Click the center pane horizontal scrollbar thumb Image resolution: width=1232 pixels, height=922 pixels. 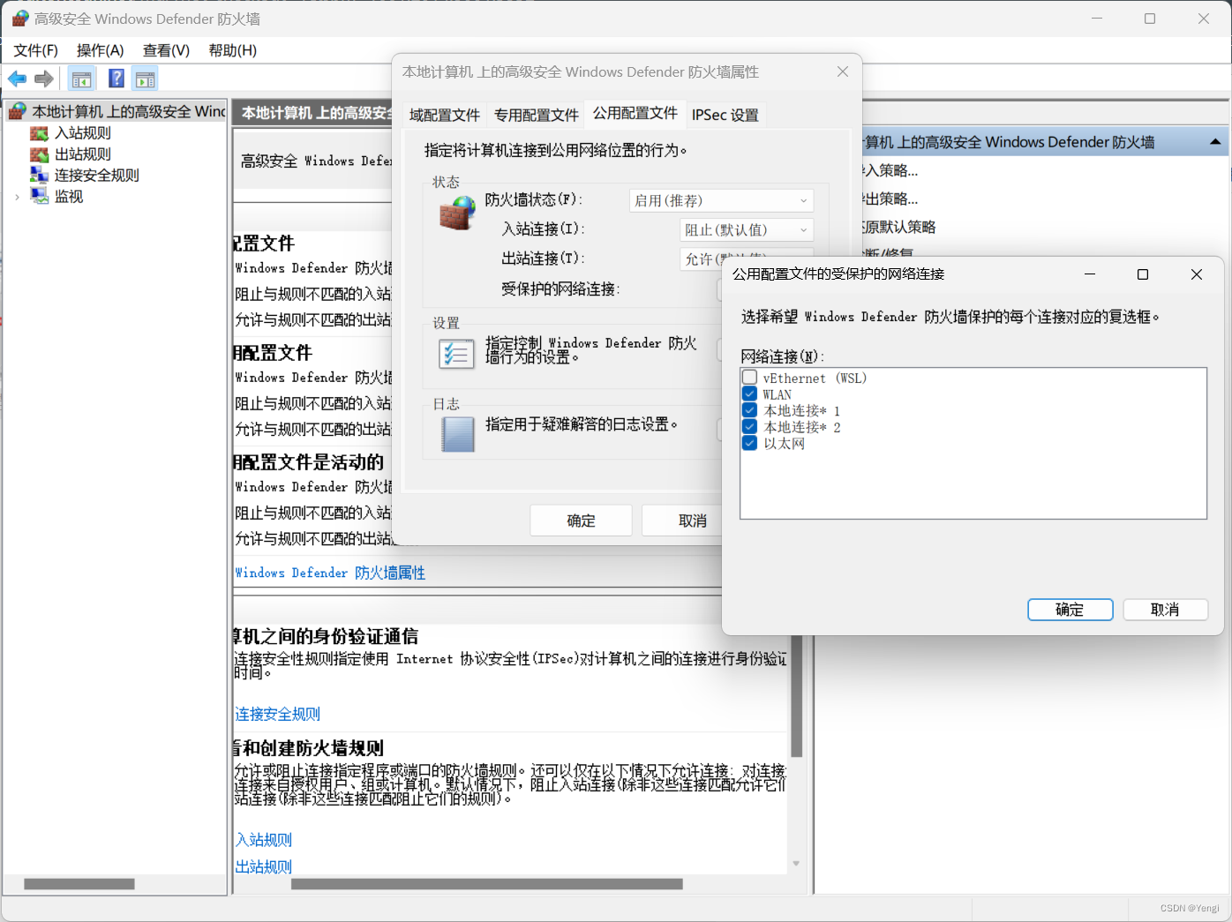pos(487,884)
